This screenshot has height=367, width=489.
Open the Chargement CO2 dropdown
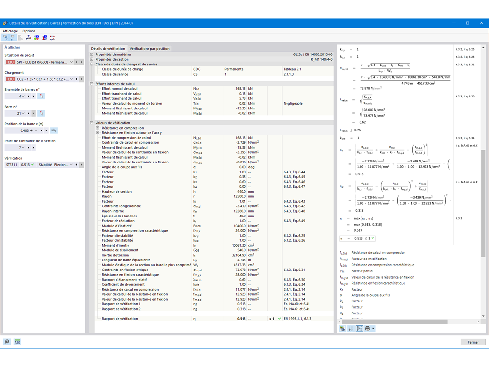click(x=71, y=79)
